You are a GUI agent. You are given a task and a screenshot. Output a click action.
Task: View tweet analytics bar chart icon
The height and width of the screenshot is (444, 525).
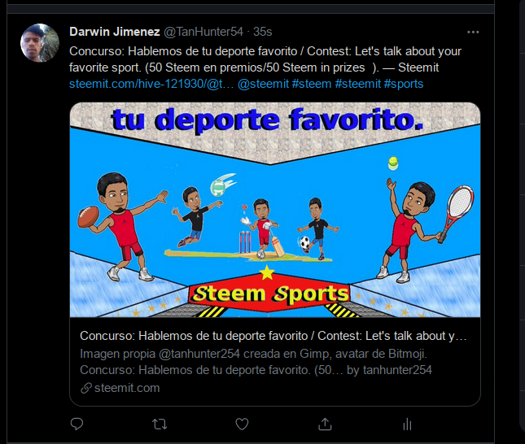[407, 424]
